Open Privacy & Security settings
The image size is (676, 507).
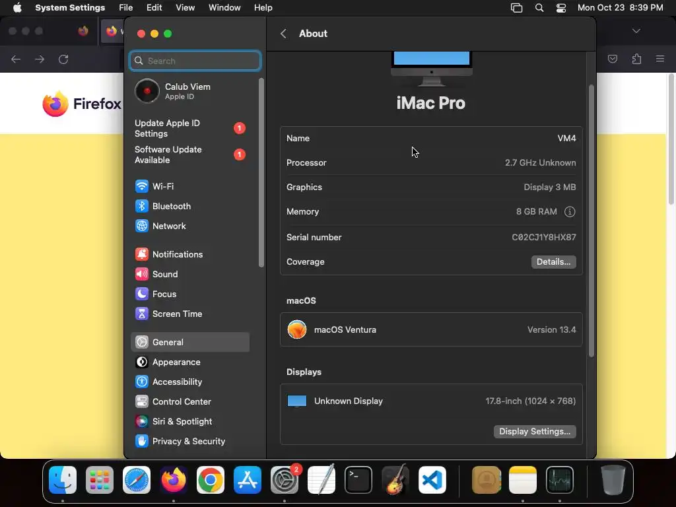[189, 442]
